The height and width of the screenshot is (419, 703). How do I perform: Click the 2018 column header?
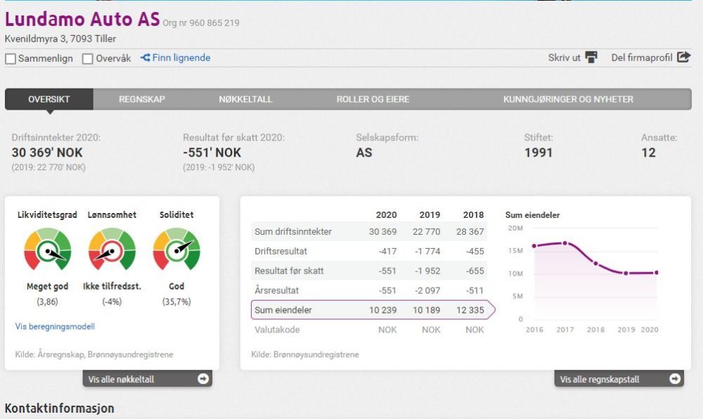473,215
